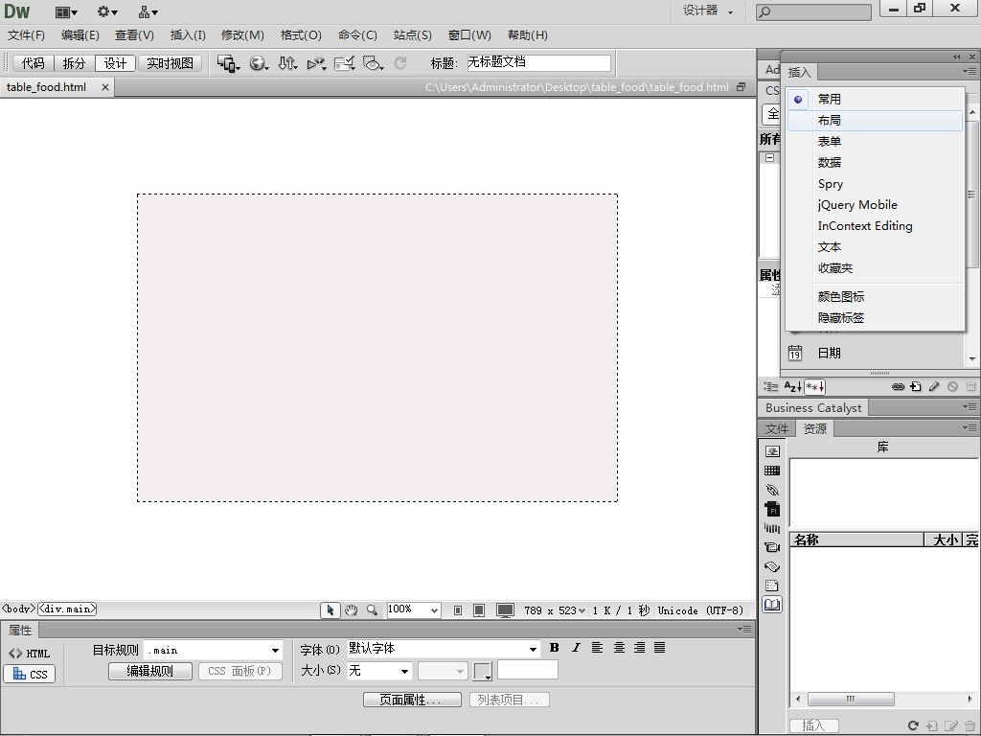Open the file management arrows icon
Image resolution: width=981 pixels, height=736 pixels.
pyautogui.click(x=287, y=63)
